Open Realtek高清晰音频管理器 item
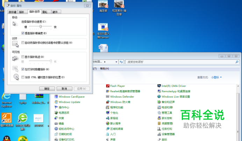The width and height of the screenshot is (242, 141). click(123, 91)
